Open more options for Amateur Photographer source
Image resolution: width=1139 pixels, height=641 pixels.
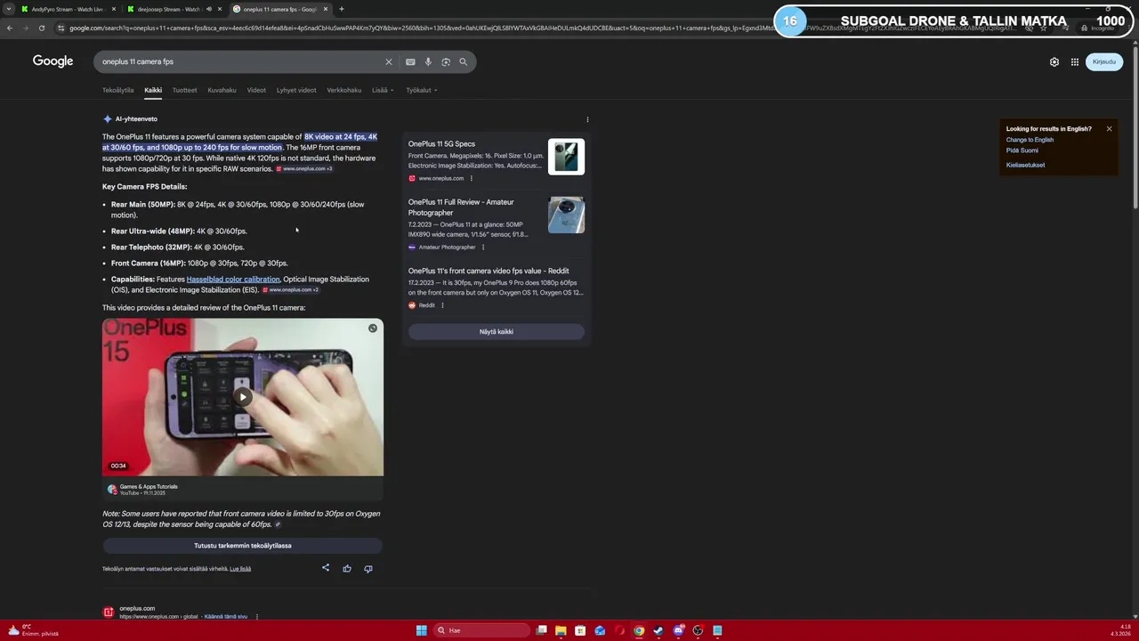(x=483, y=247)
